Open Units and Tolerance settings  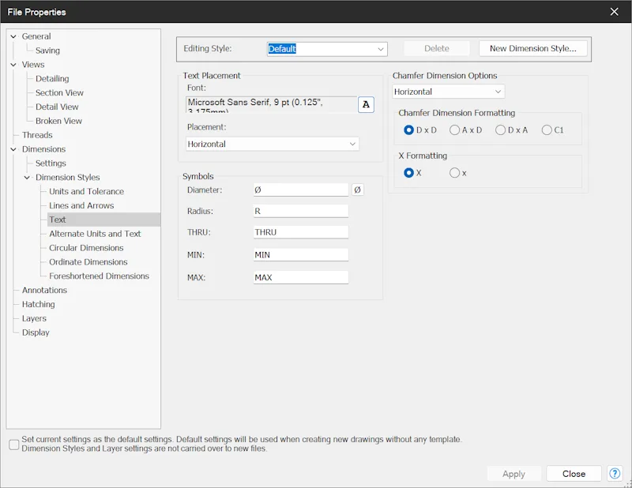(87, 191)
